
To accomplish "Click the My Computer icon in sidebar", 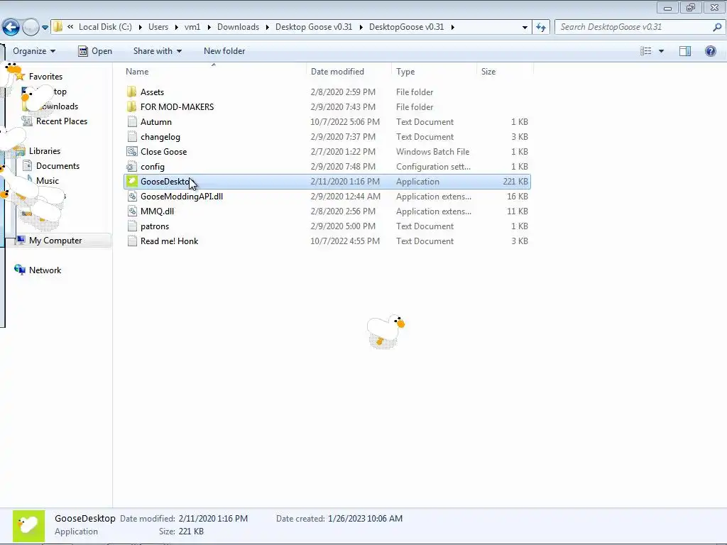I will (21, 240).
